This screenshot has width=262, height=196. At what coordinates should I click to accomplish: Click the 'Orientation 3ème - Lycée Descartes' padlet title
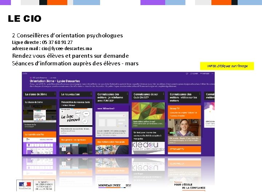[x=55, y=81]
